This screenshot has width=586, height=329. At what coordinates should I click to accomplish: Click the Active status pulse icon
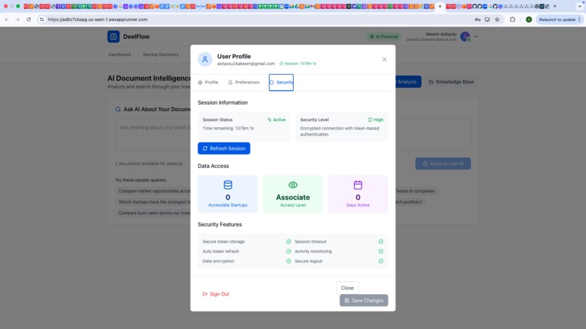[x=269, y=120]
